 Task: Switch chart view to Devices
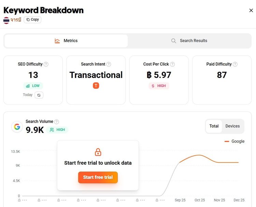[232, 126]
